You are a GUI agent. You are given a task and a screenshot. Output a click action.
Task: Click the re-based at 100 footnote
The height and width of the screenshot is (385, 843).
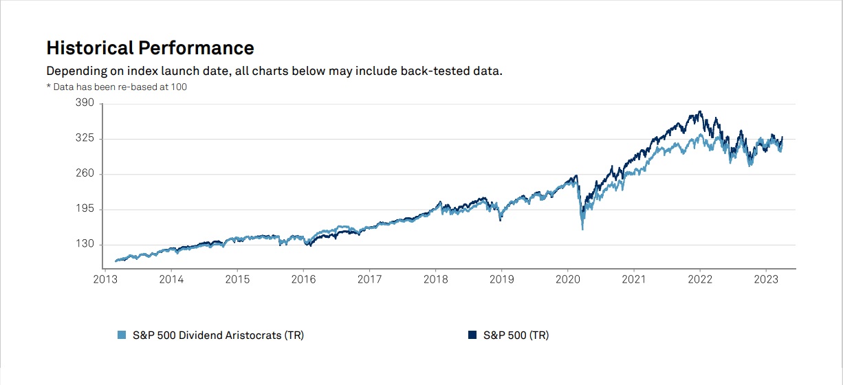tap(117, 87)
